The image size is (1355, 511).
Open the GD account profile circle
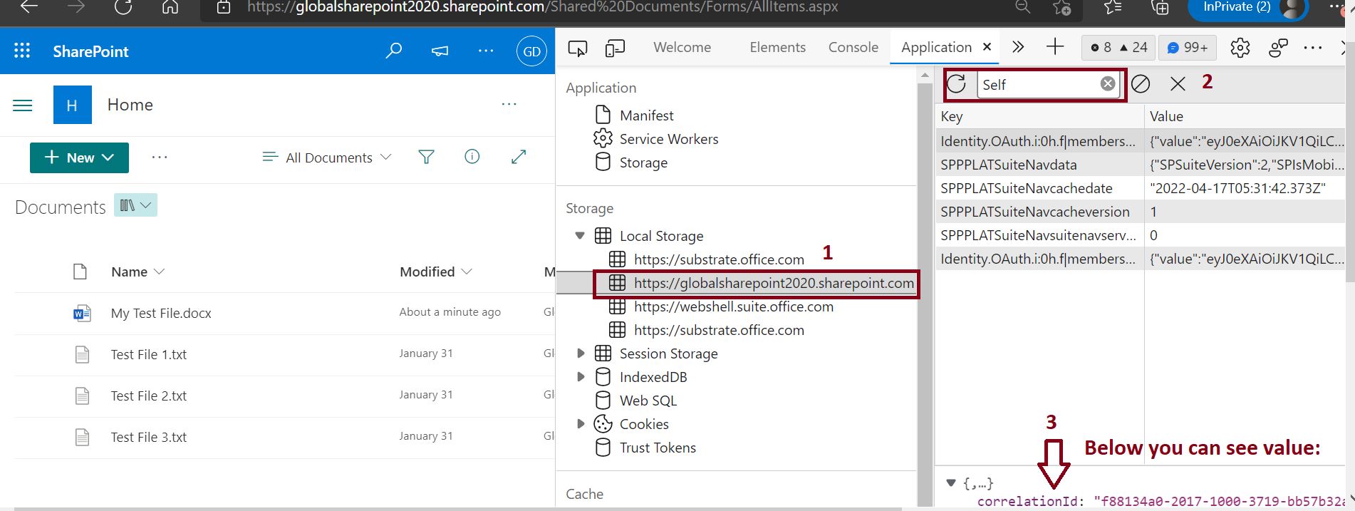pos(531,51)
